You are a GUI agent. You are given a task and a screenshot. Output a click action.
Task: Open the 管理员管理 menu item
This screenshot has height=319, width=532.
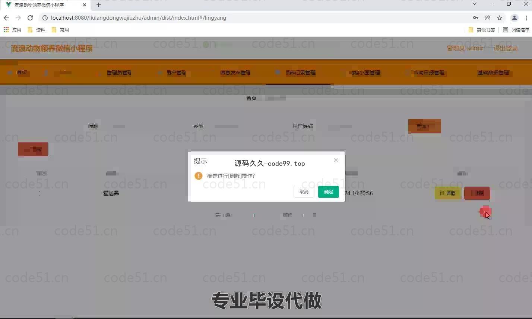(x=119, y=72)
